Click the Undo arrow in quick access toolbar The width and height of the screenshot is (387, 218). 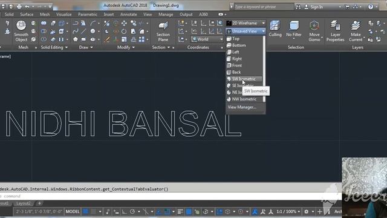point(27,7)
